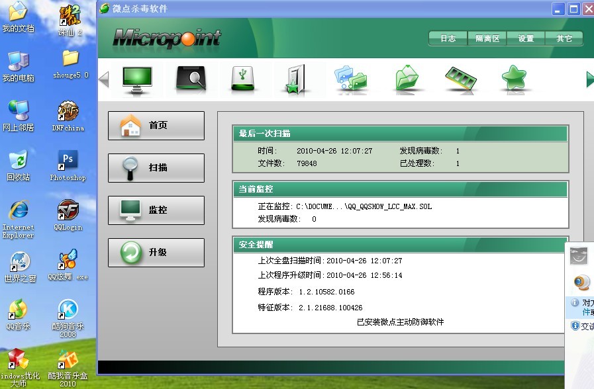Viewport: 594px width, 389px height.
Task: Click the 已处理数 value in last scan
Action: tap(458, 163)
